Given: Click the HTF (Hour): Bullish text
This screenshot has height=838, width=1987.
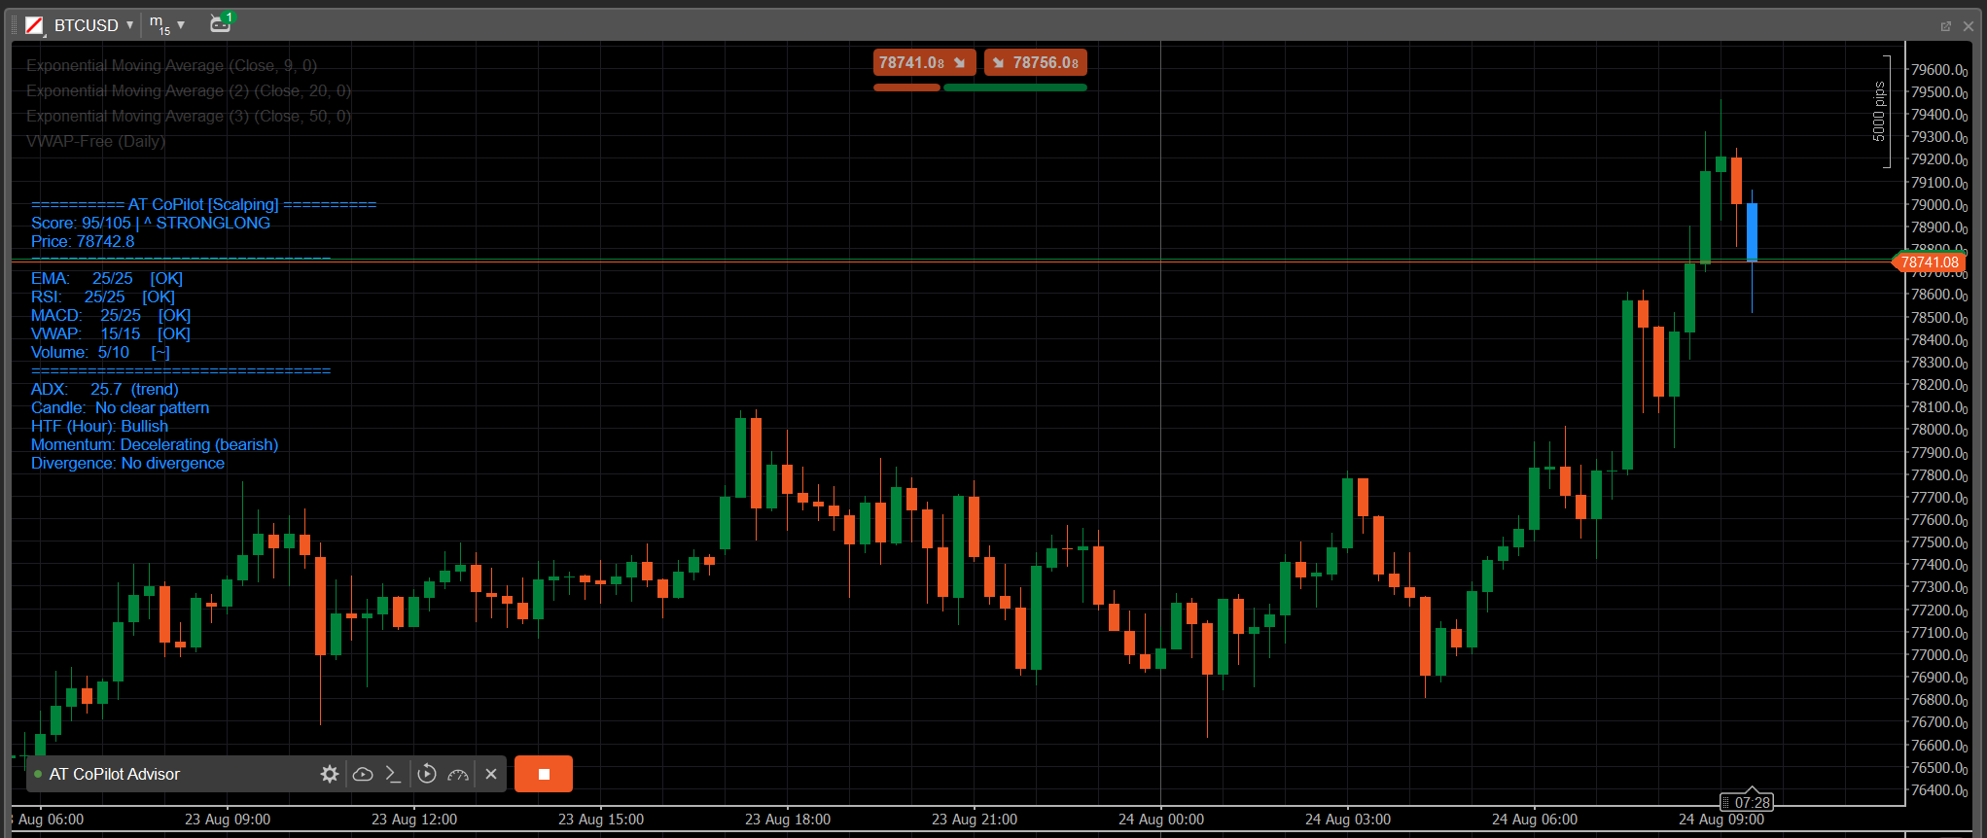Looking at the screenshot, I should 99,426.
